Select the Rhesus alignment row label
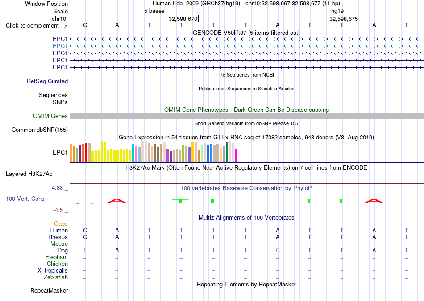This screenshot has height=301, width=424. [58, 237]
